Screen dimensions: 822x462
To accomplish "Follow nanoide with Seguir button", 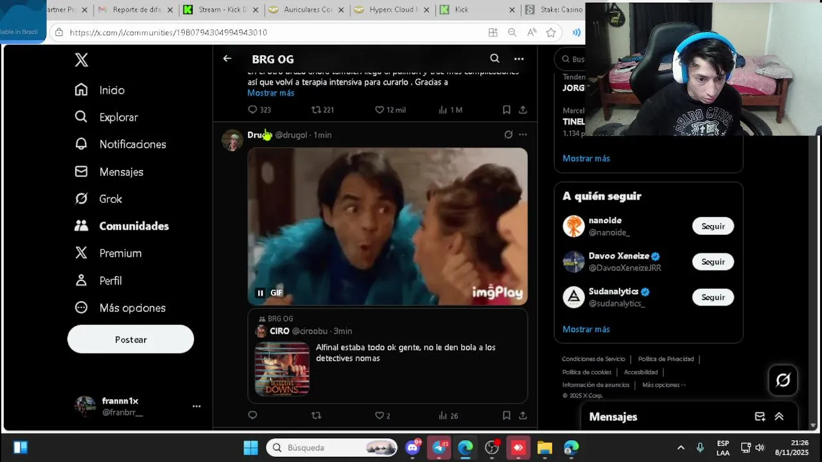I will coord(713,226).
